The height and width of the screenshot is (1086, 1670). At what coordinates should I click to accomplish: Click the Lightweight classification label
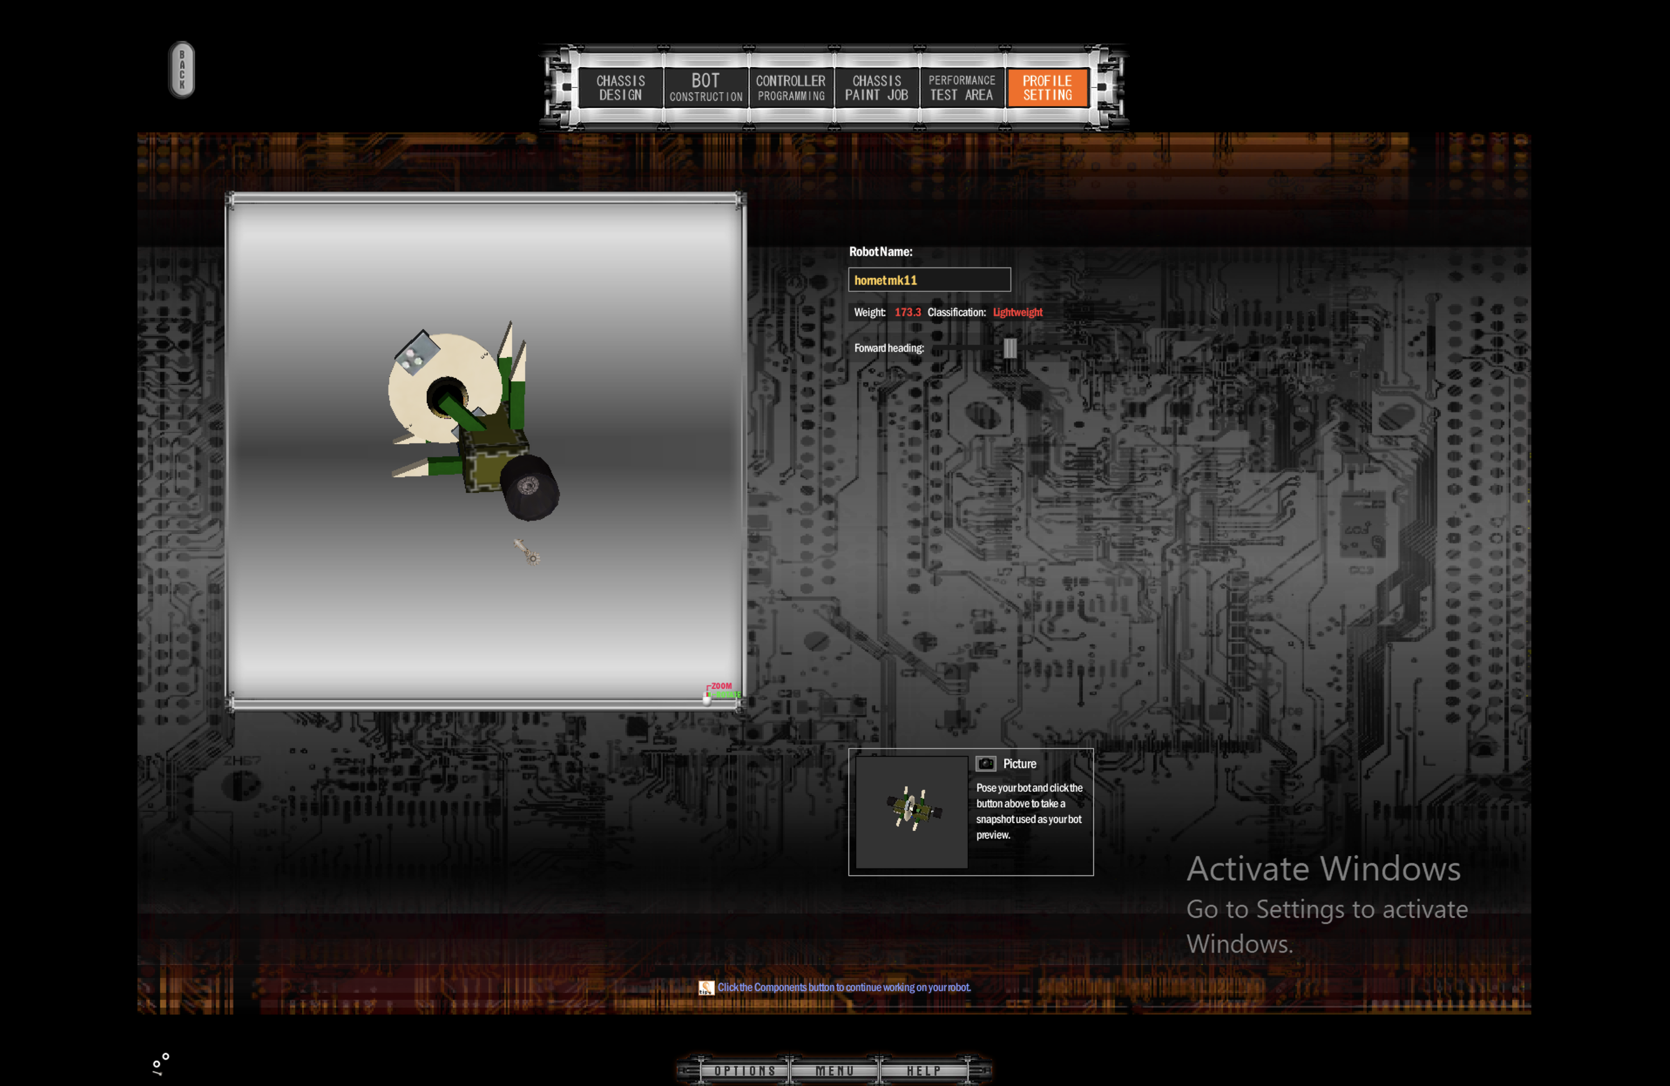1017,313
